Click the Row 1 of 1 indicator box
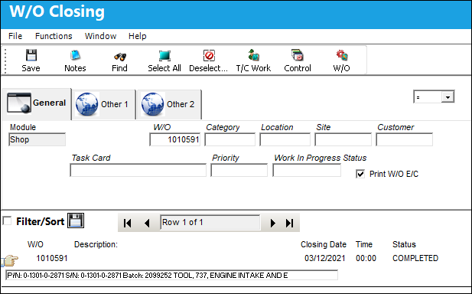The height and width of the screenshot is (294, 472). (210, 223)
